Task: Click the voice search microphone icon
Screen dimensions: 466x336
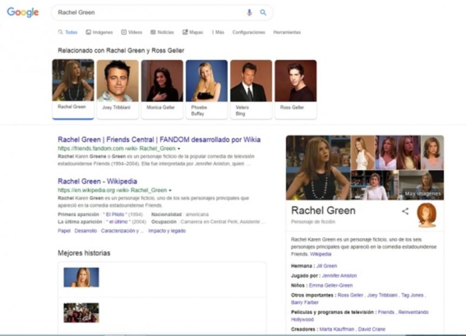Action: click(249, 12)
